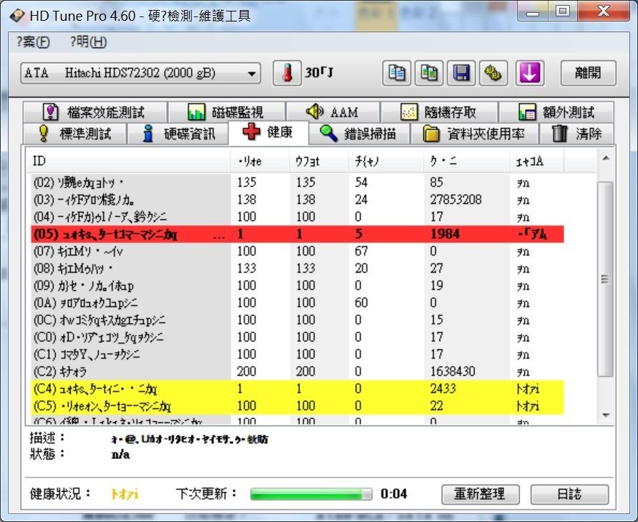Click the copy text to clipboard icon
Viewport: 638px width, 522px height.
(396, 73)
